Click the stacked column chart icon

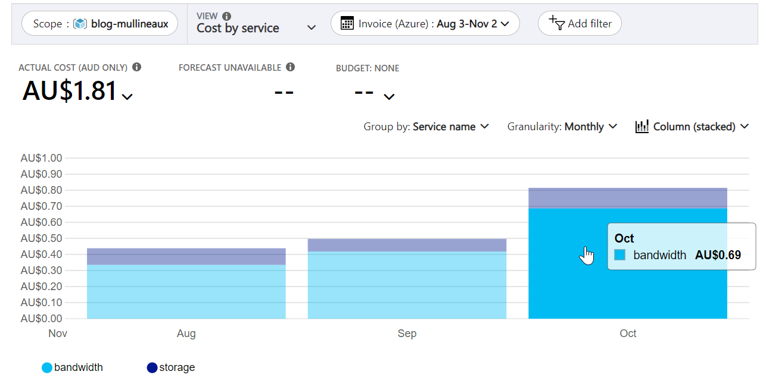(x=642, y=126)
